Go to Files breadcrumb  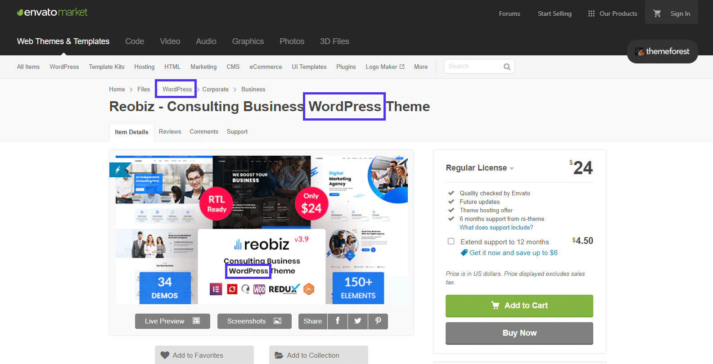pyautogui.click(x=144, y=89)
